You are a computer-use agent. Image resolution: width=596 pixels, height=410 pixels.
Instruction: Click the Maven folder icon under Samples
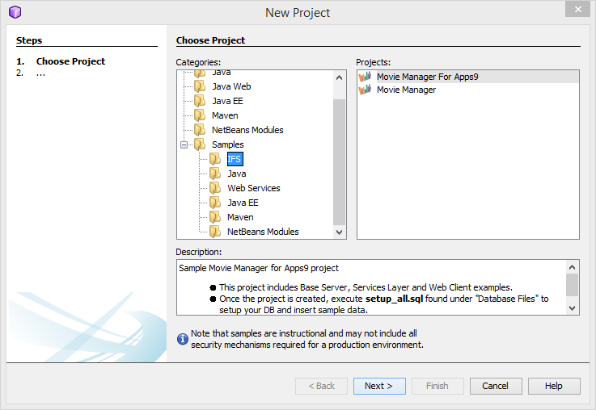pyautogui.click(x=215, y=217)
